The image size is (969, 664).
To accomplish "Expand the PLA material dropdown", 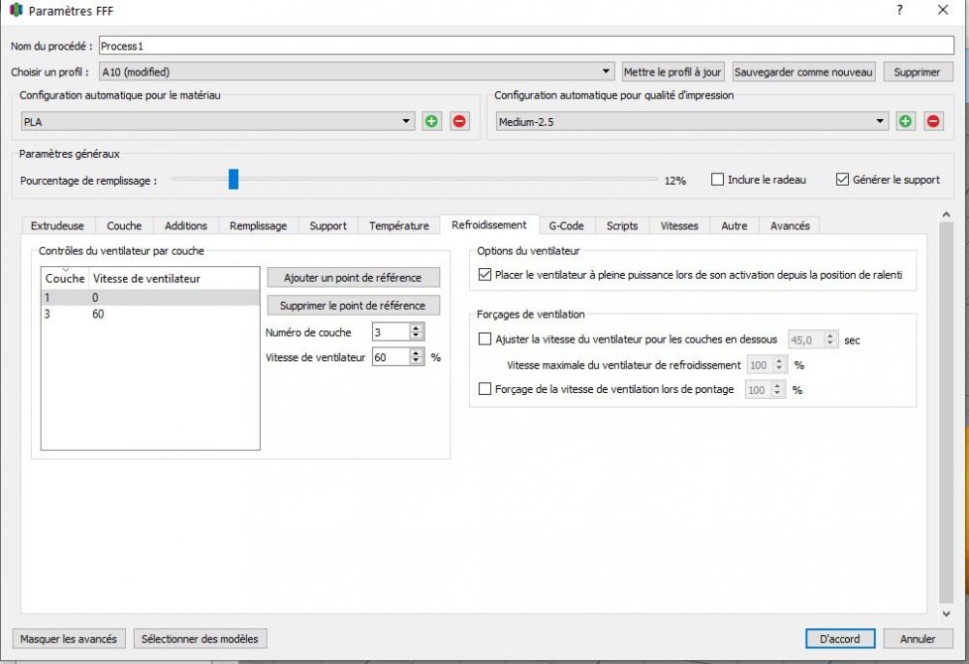I will point(406,121).
